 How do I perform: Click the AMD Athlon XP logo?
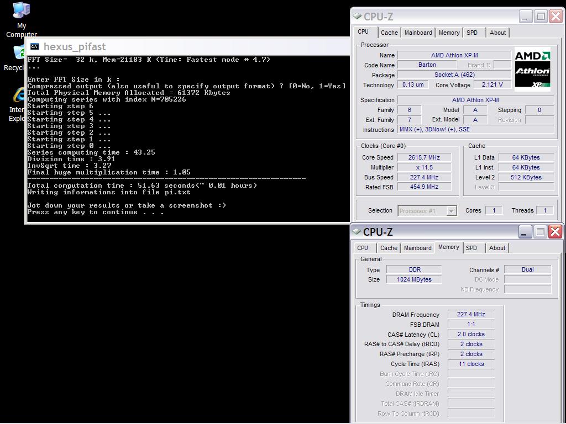[532, 69]
